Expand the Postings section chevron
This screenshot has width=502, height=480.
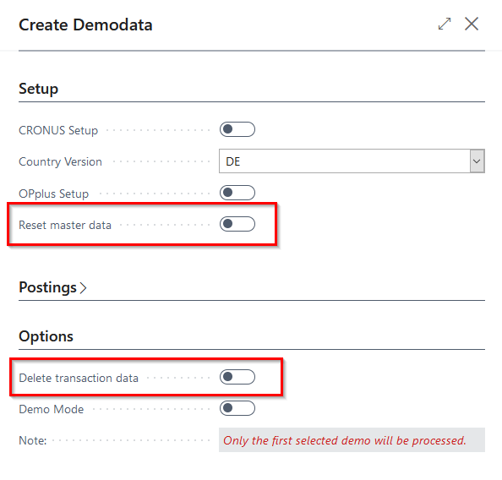point(83,287)
